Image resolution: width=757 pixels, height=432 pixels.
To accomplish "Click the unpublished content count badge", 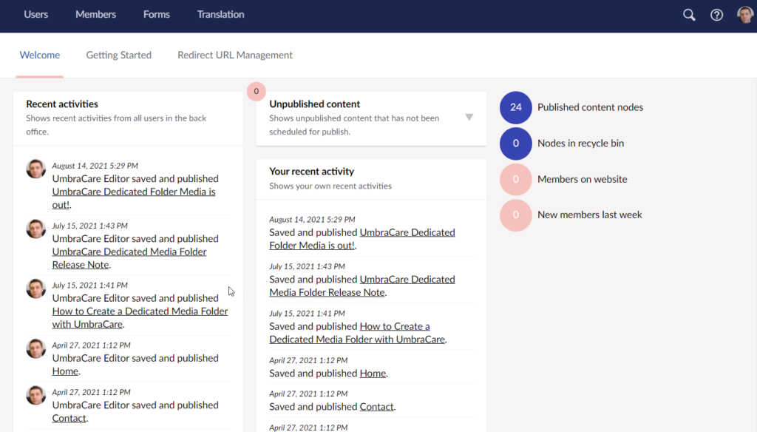I will pos(256,91).
